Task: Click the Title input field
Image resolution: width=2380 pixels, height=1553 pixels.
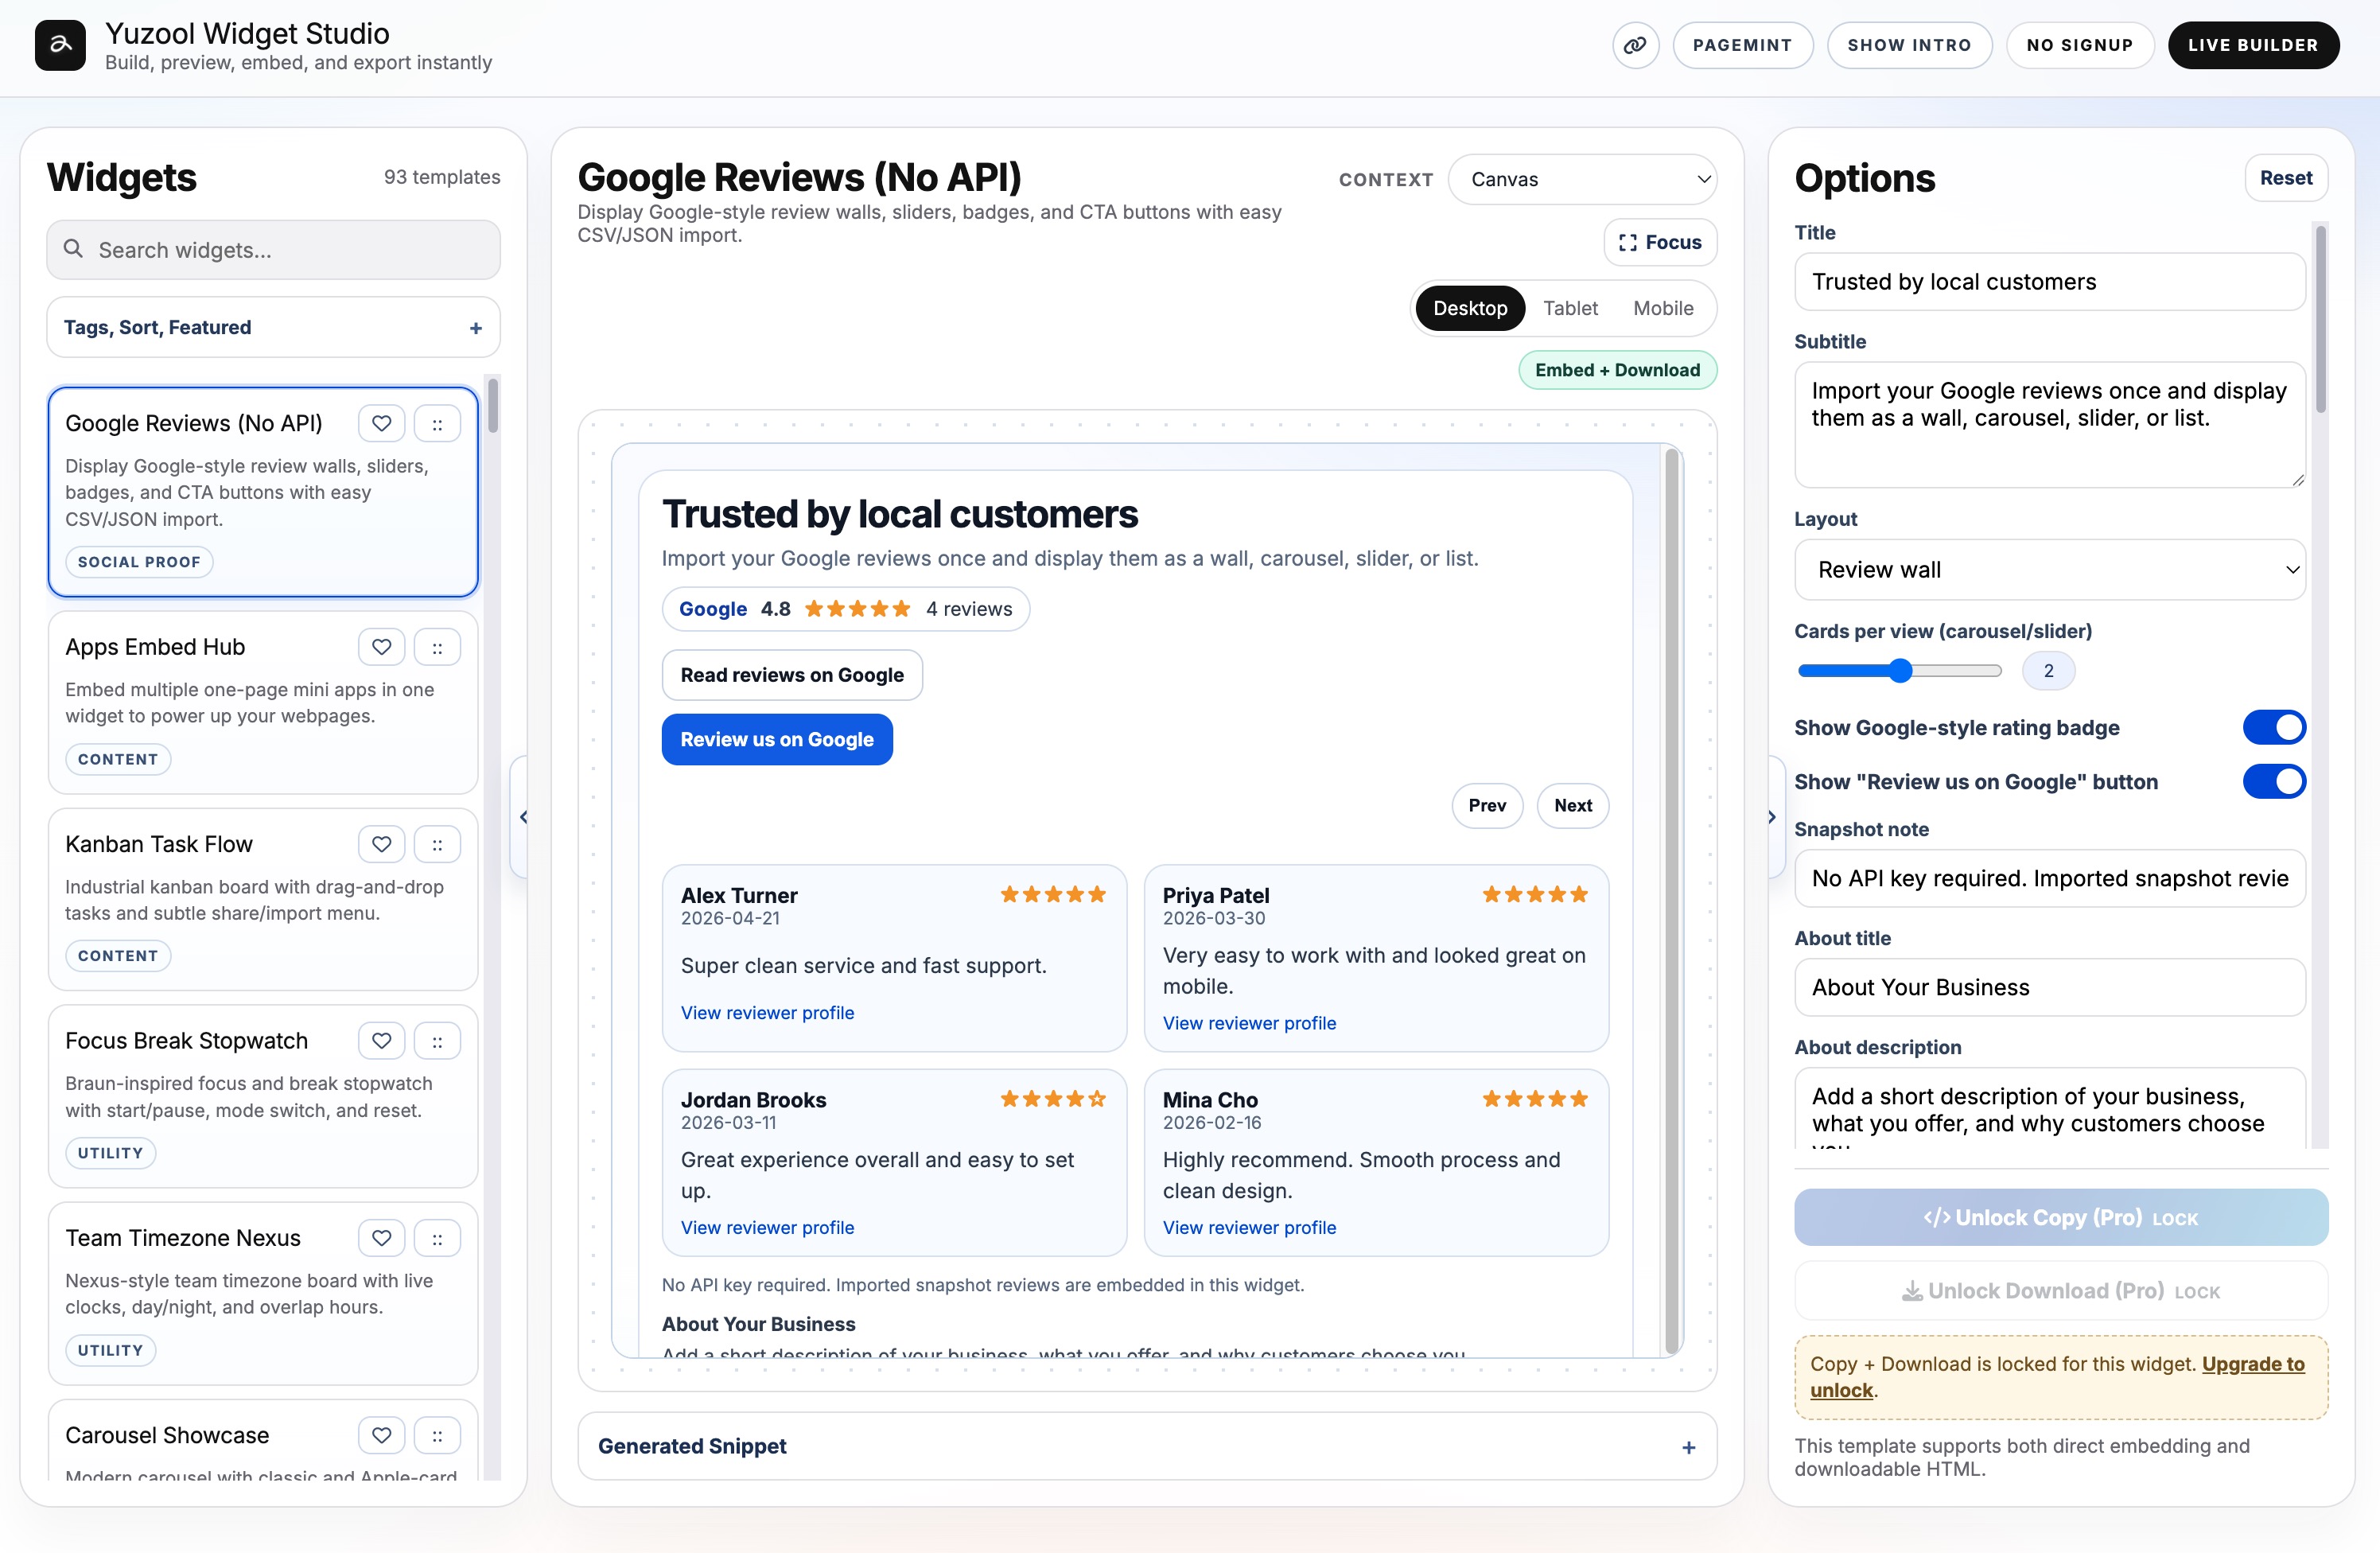Action: pos(2049,281)
